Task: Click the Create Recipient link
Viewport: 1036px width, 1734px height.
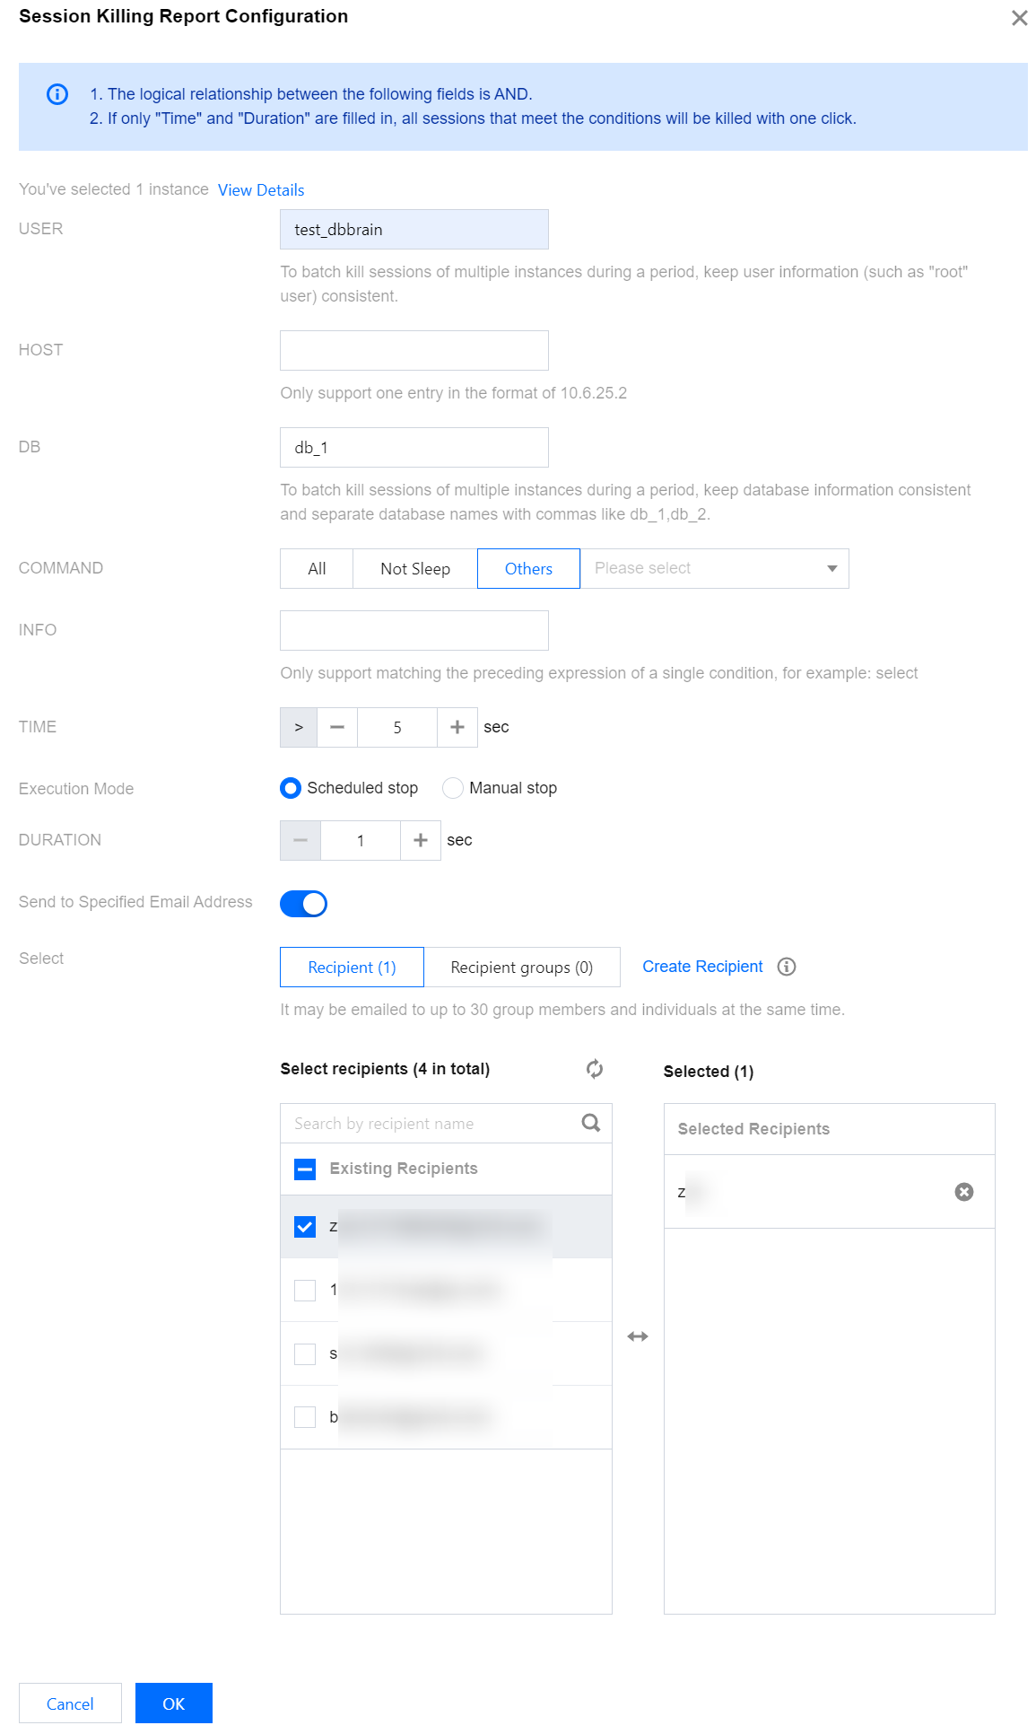Action: coord(702,967)
